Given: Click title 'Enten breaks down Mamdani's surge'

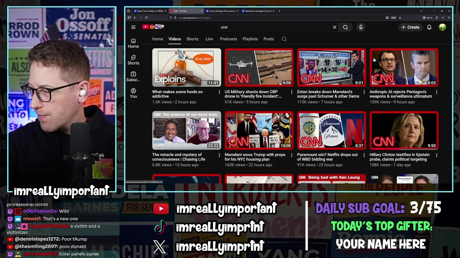Looking at the screenshot, I should click(x=328, y=94).
